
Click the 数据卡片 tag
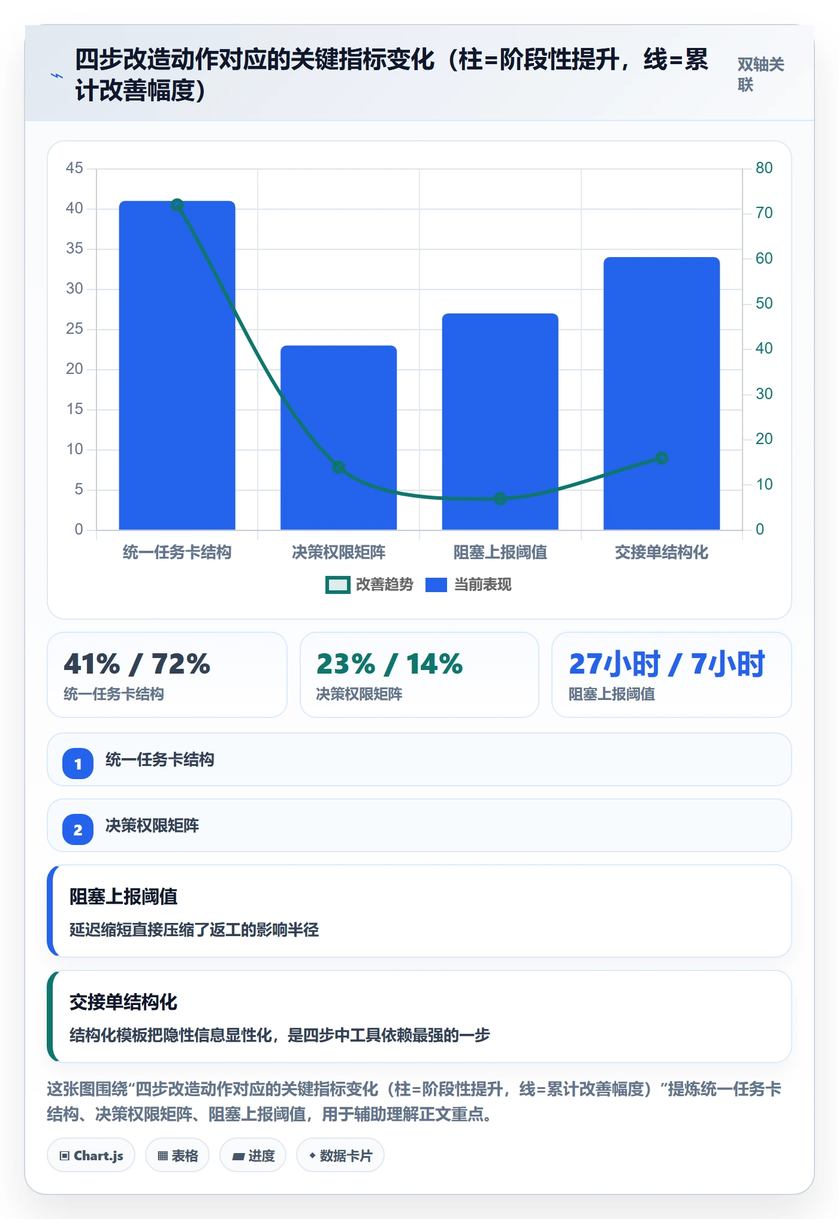340,1155
